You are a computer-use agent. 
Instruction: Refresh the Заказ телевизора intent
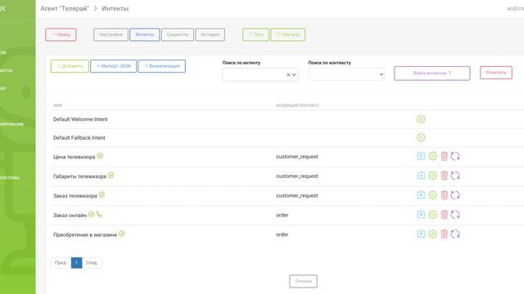pos(455,195)
